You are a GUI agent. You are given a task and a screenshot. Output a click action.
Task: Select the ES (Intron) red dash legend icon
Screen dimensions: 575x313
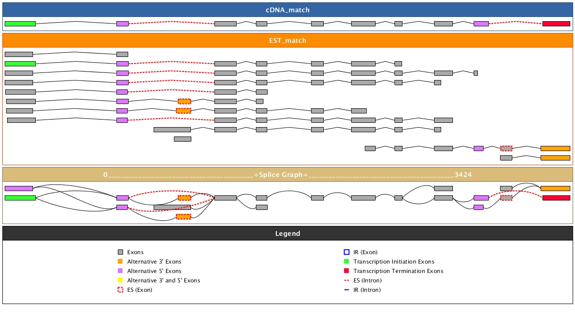[x=346, y=281]
